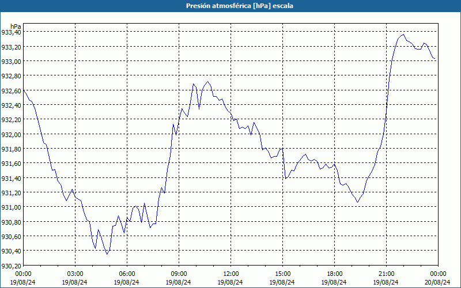Viewport: 461px width, 288px height.
Task: Click the 12:00 time axis label
Action: tap(231, 274)
